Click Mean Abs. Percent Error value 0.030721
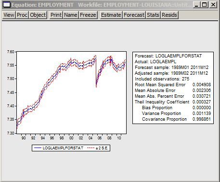The height and width of the screenshot is (182, 220). pyautogui.click(x=202, y=96)
